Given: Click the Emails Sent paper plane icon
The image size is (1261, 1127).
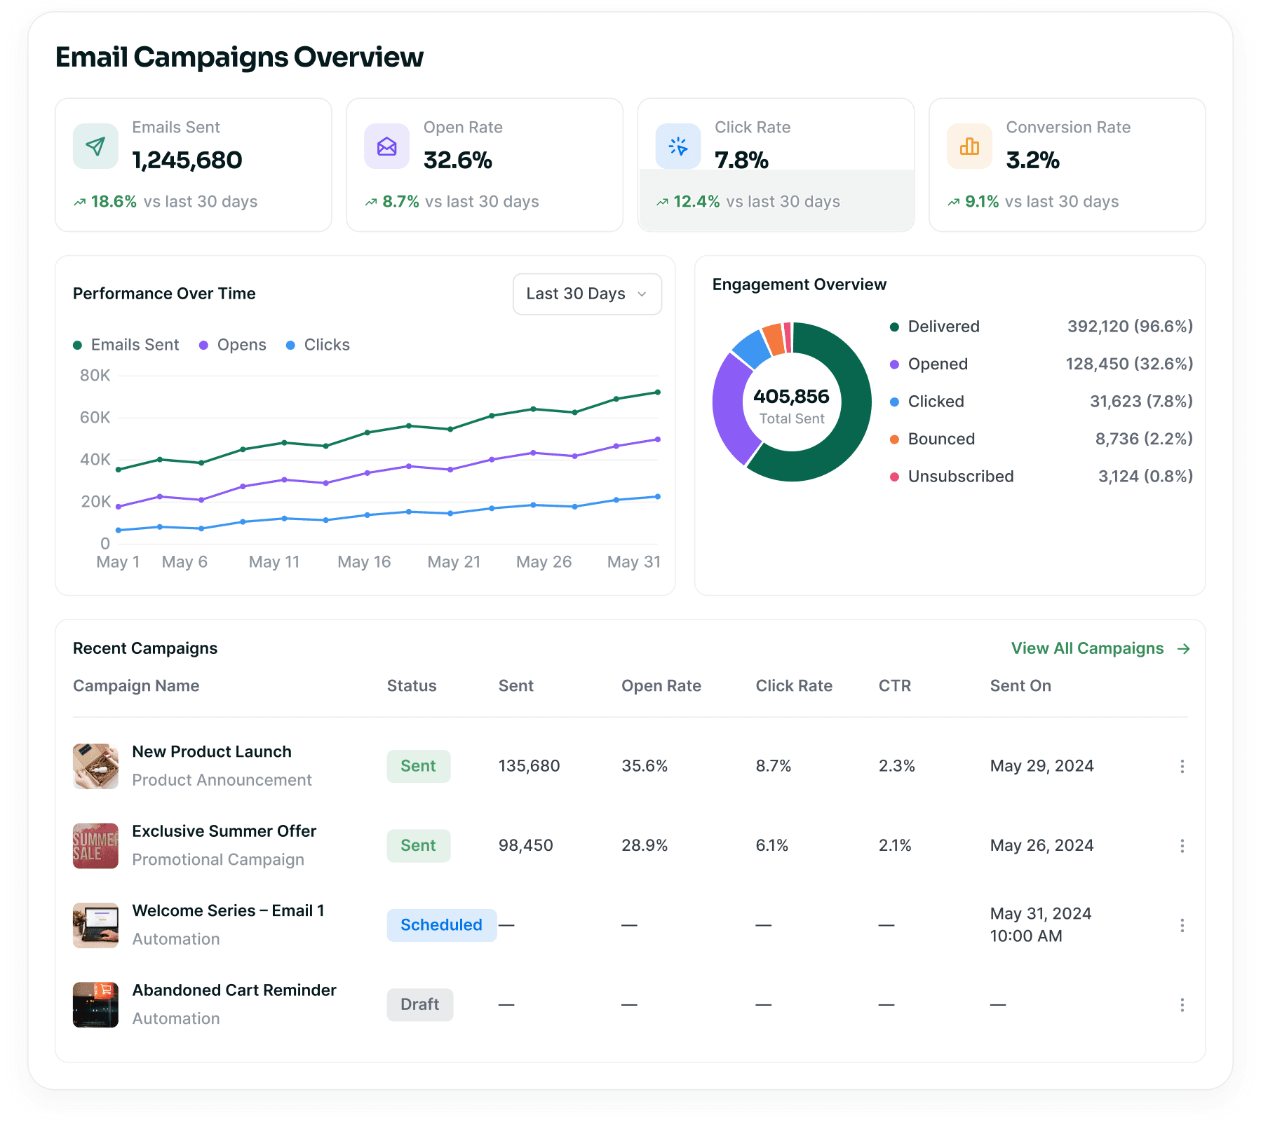Looking at the screenshot, I should point(95,146).
